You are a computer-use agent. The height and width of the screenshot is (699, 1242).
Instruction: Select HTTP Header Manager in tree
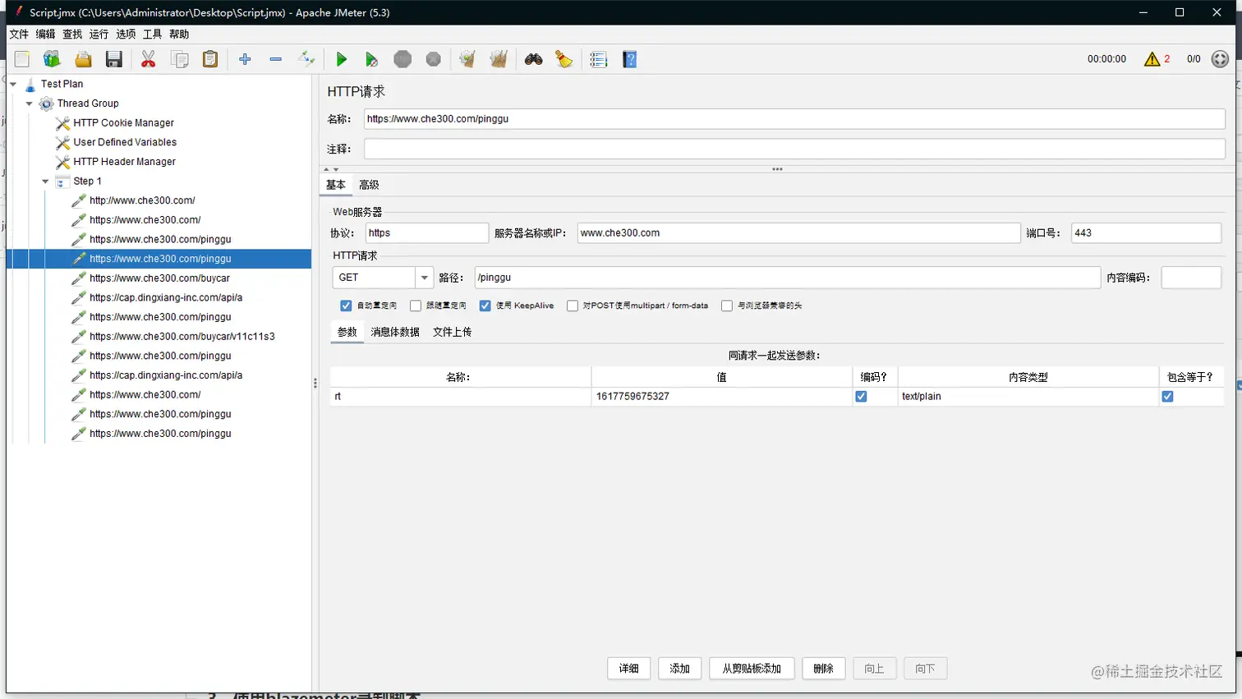coord(124,162)
